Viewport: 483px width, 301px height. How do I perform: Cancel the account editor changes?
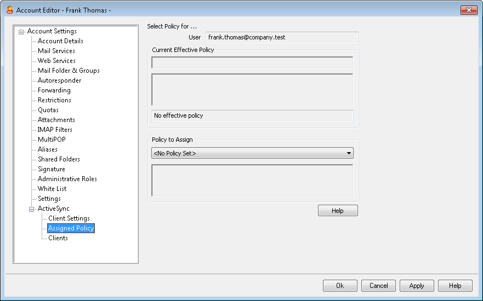(x=378, y=286)
